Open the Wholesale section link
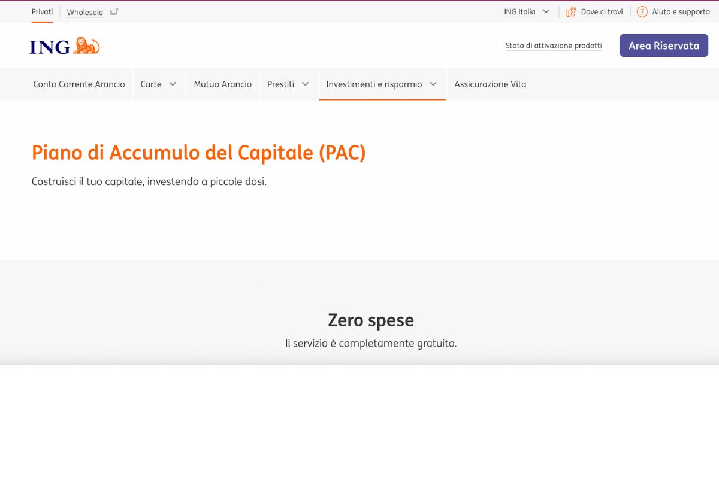Image resolution: width=719 pixels, height=479 pixels. [84, 12]
